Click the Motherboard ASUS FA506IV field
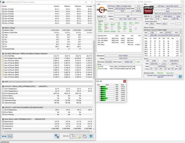The image size is (185, 143). (123, 56)
